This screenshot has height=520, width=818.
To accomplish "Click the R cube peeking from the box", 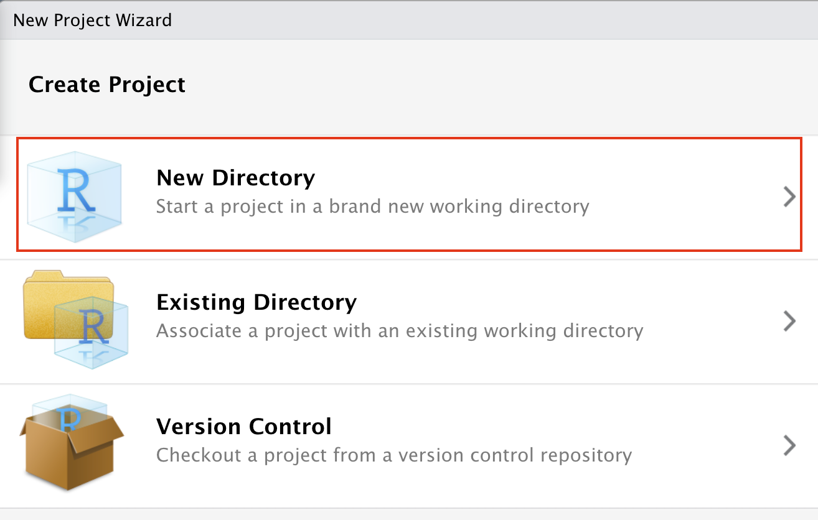I will click(x=66, y=417).
